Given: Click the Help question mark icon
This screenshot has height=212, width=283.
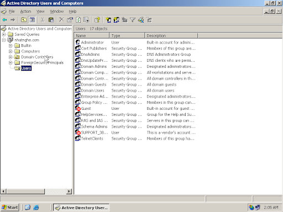Looking at the screenshot, I should pyautogui.click(x=97, y=20).
